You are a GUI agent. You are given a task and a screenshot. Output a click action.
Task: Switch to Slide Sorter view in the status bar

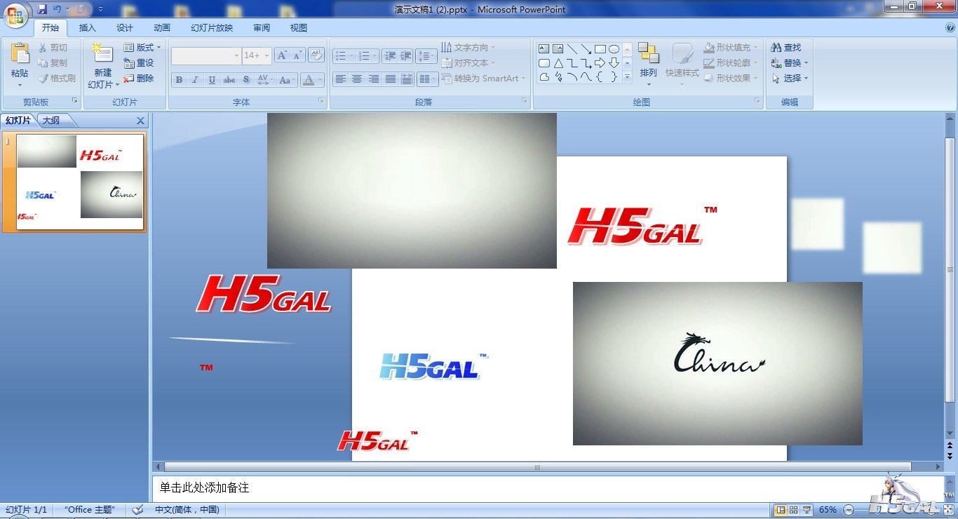(794, 510)
